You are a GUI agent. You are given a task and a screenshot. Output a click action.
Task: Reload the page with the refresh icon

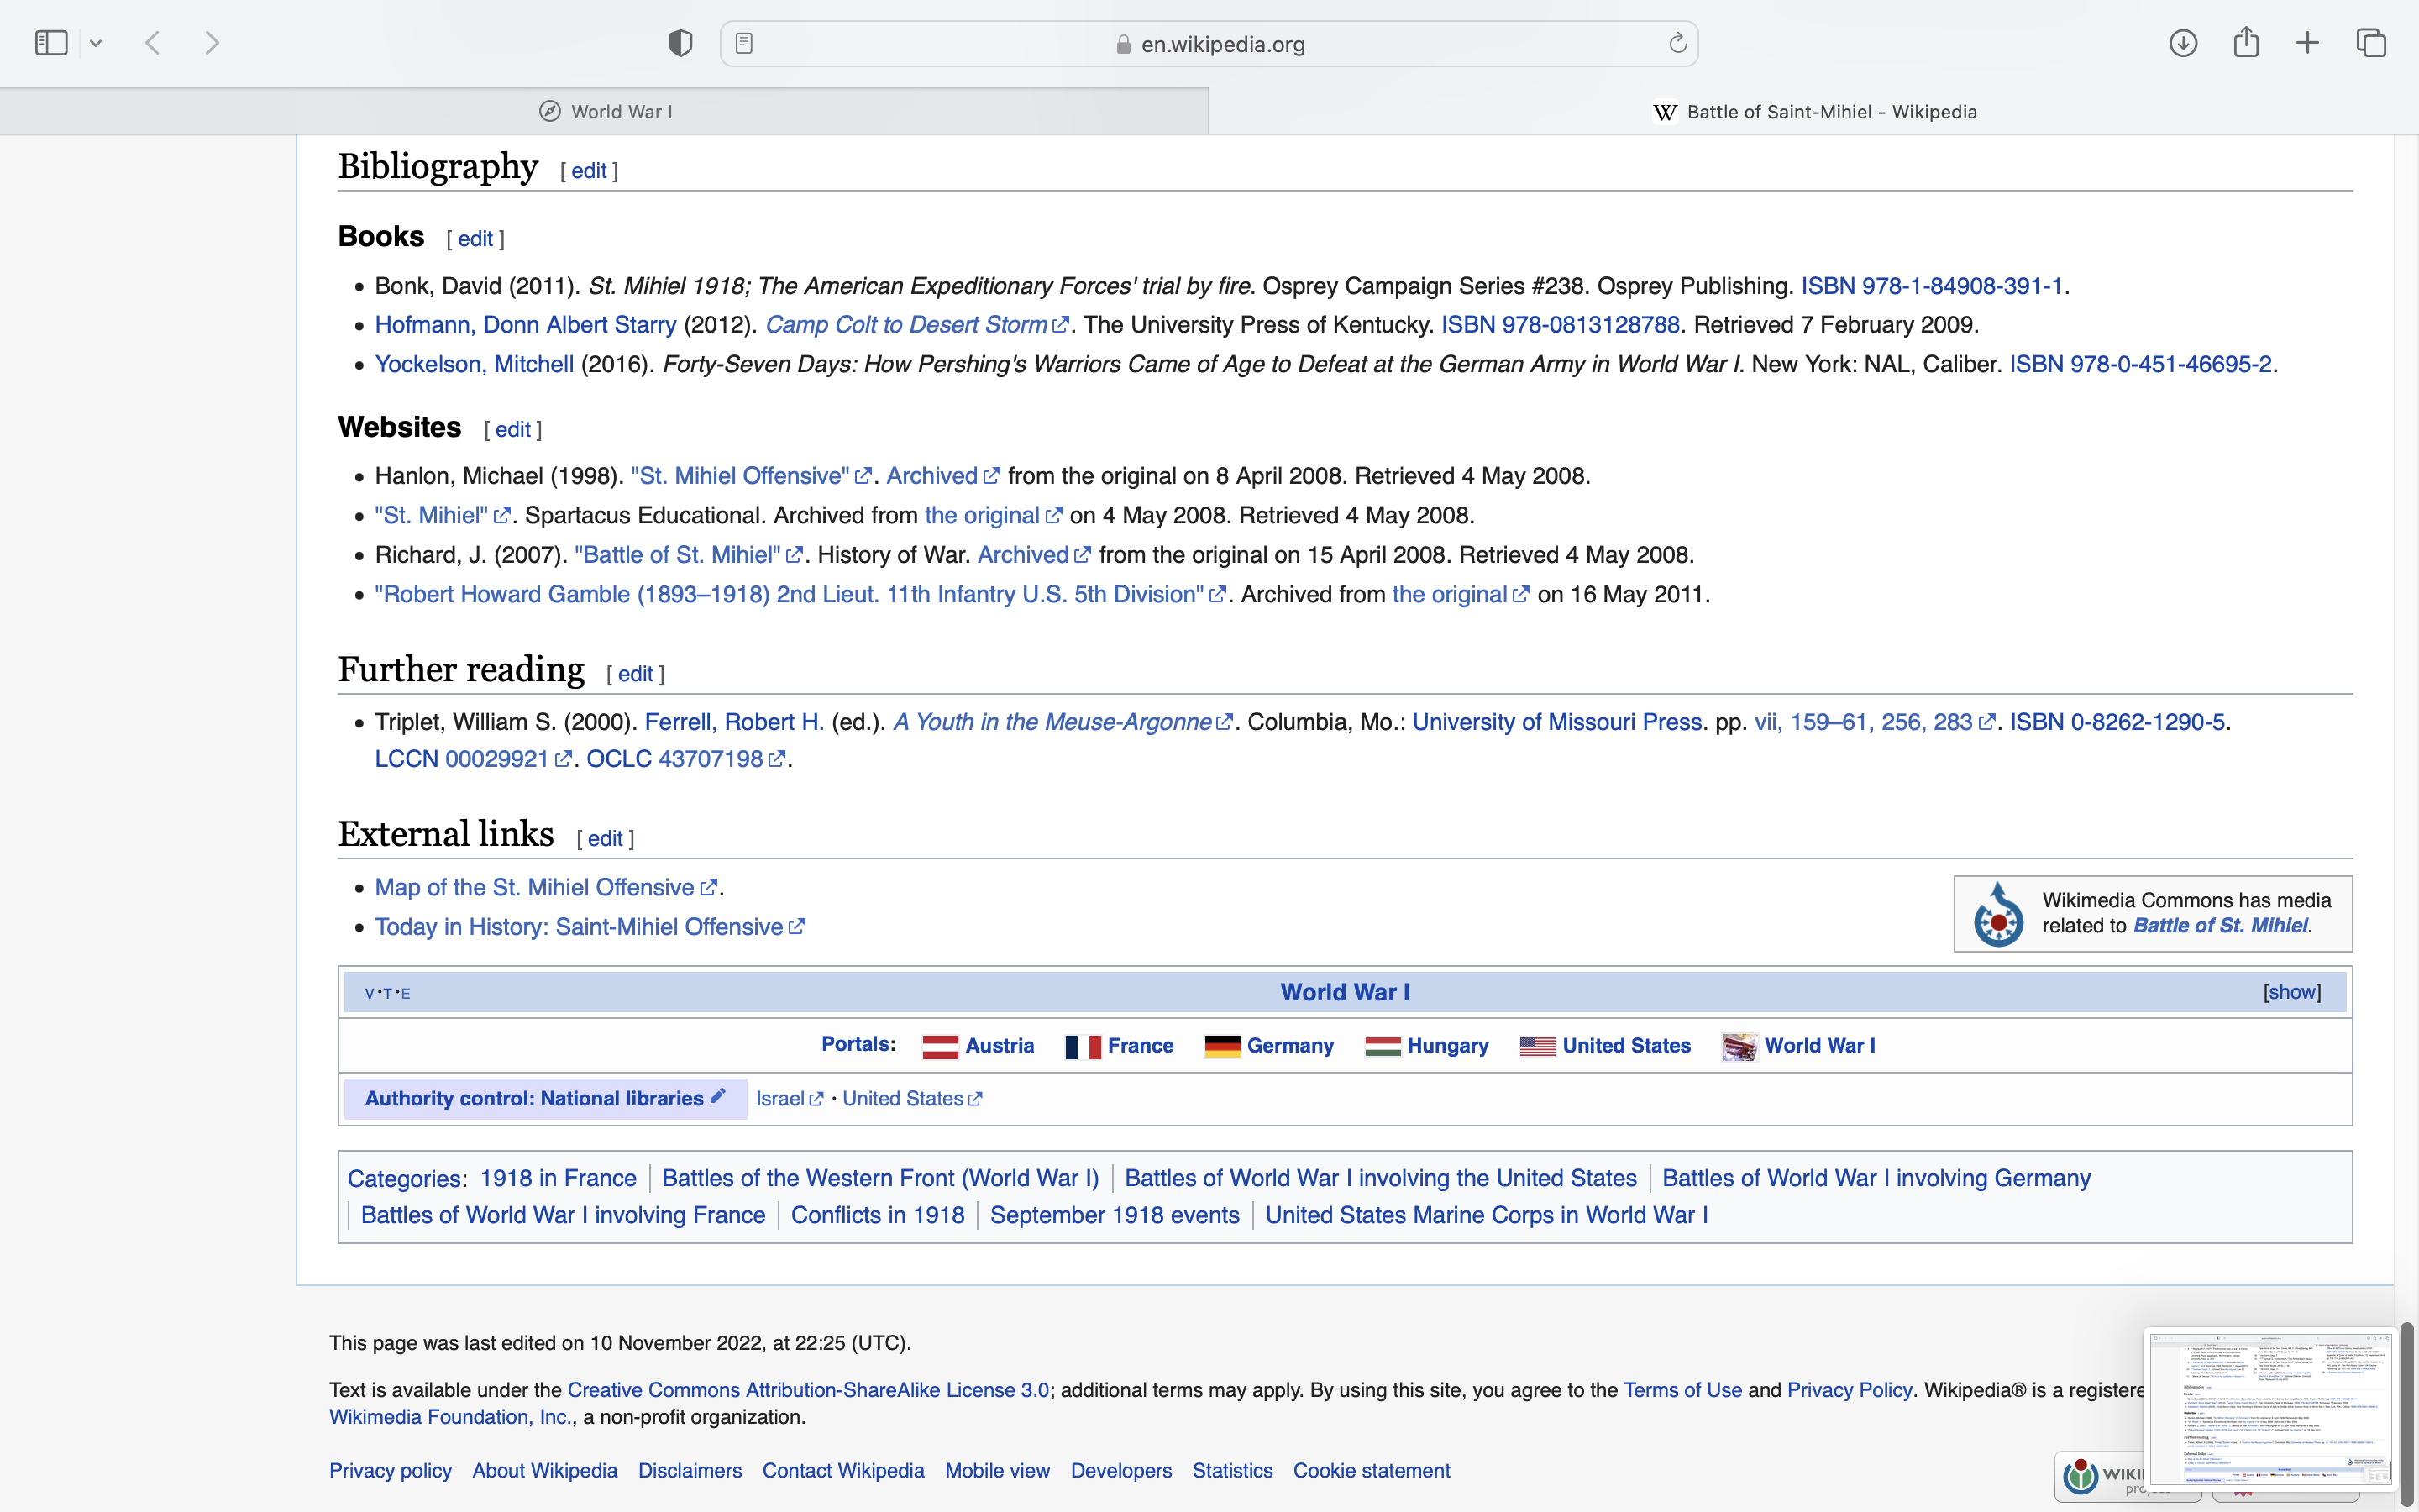(1677, 43)
